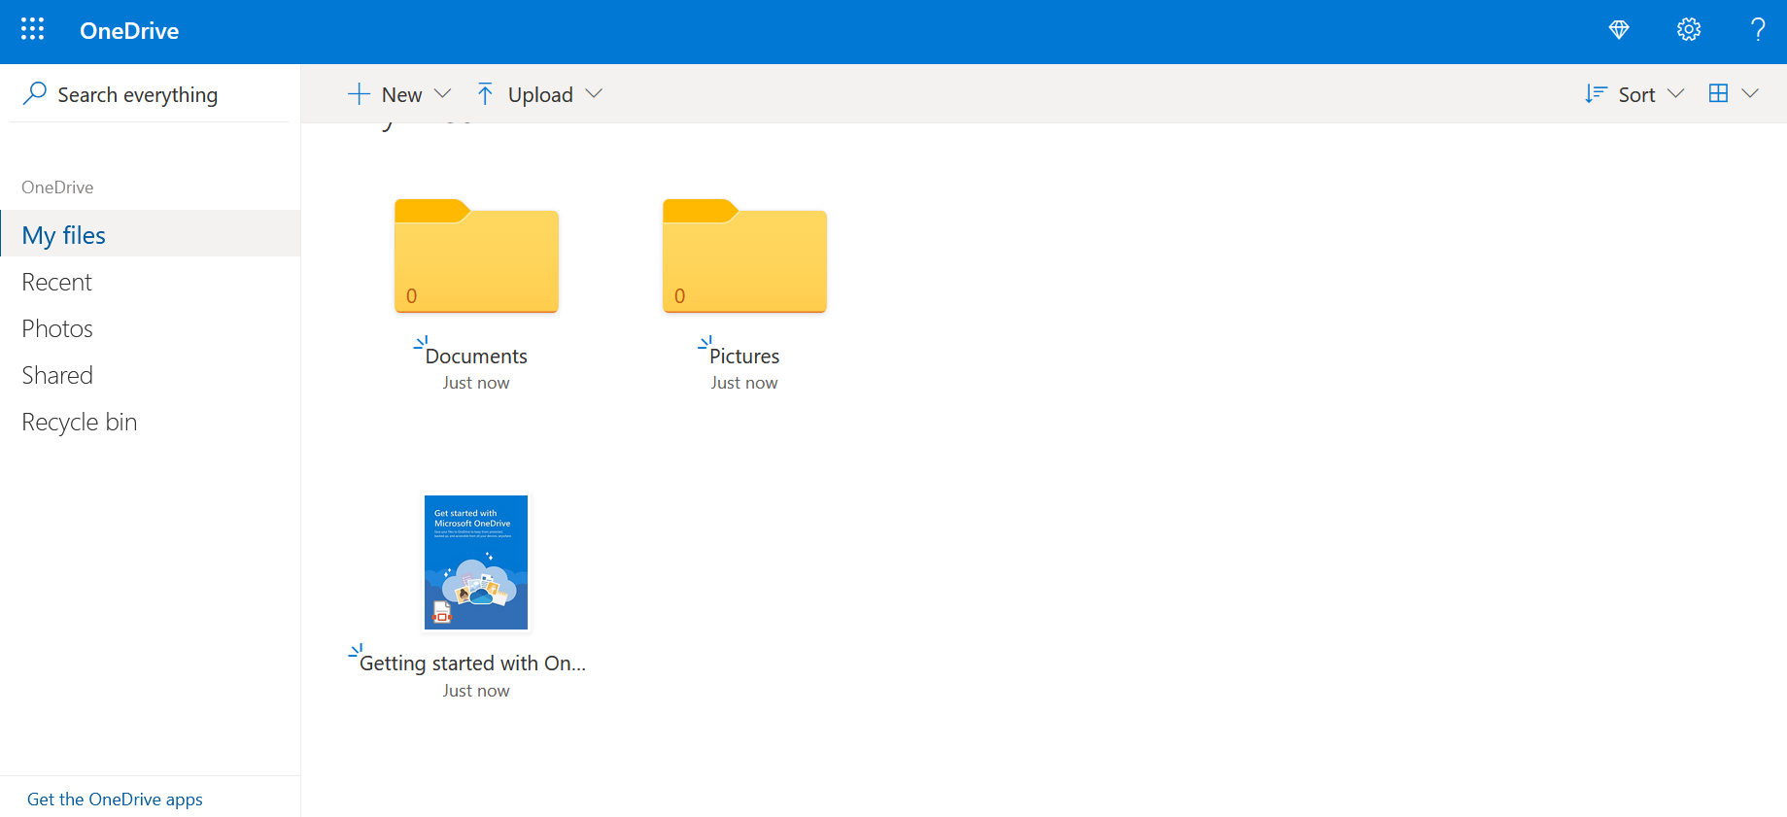
Task: Open the Pictures folder icon
Action: [x=744, y=256]
